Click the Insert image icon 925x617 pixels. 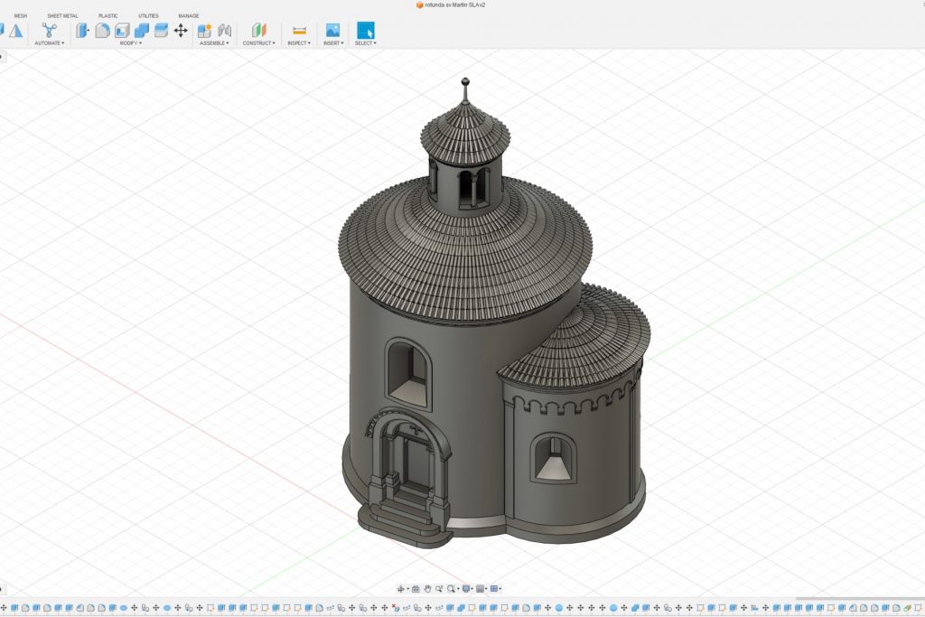click(332, 30)
